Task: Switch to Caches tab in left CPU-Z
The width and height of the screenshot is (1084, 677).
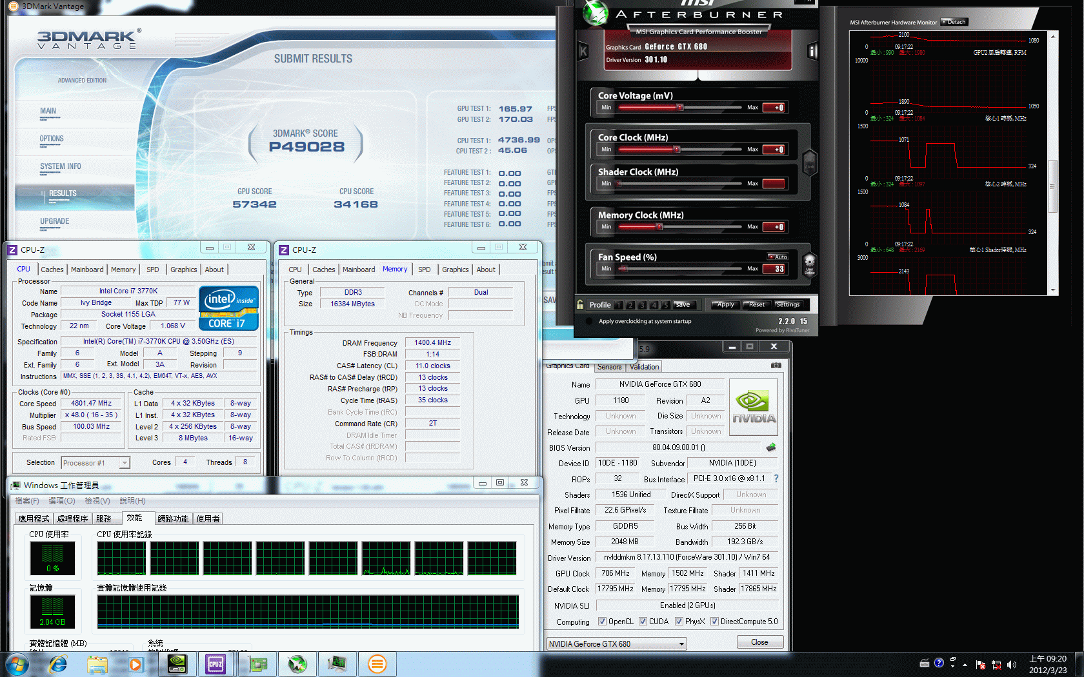Action: 52,270
